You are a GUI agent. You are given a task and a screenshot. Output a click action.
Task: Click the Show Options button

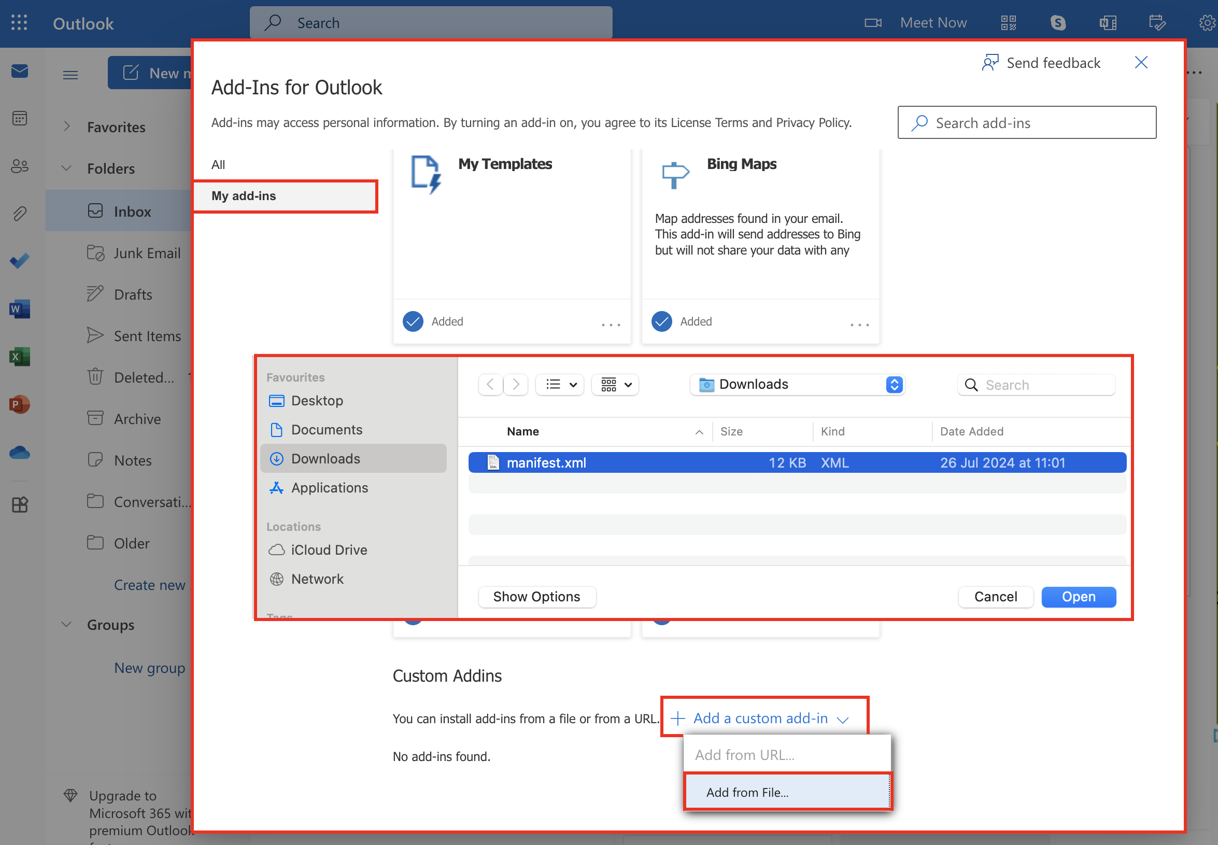537,597
